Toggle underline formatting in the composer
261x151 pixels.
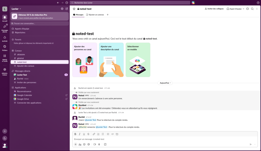[84, 134]
